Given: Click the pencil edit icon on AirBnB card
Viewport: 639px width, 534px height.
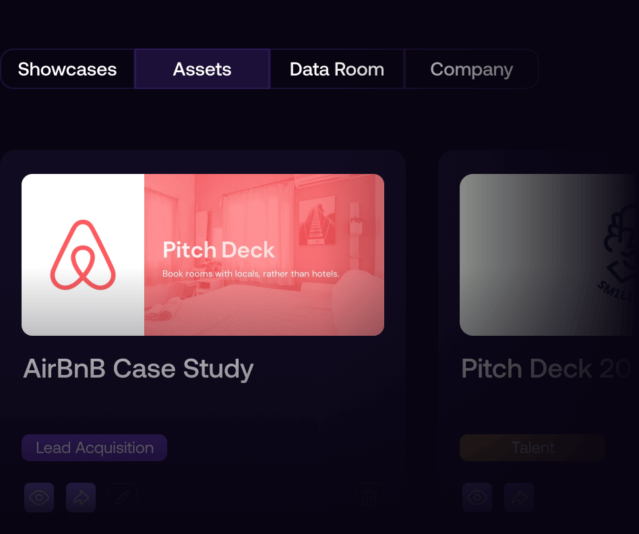Looking at the screenshot, I should pyautogui.click(x=123, y=498).
